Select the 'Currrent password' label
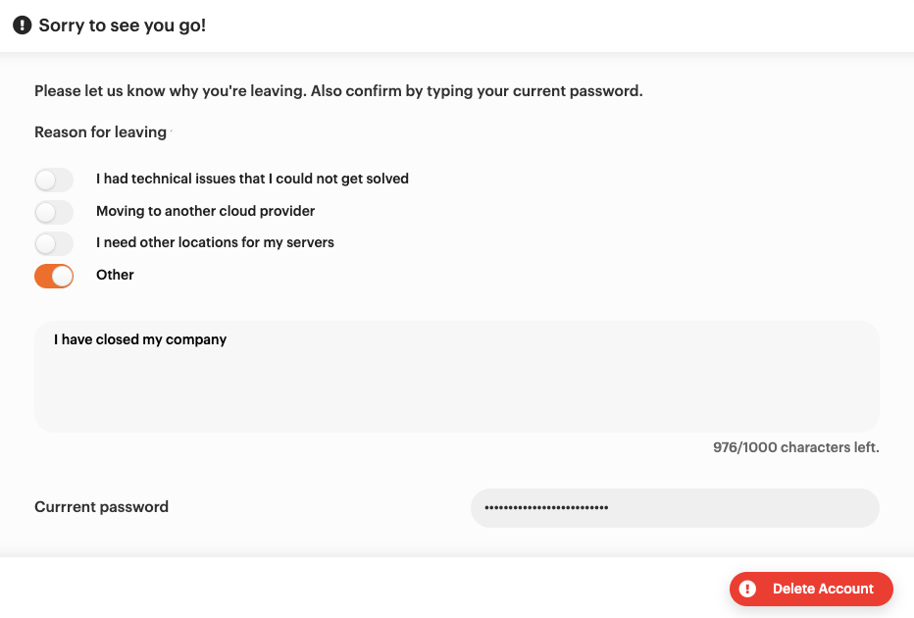This screenshot has width=914, height=618. 101,506
